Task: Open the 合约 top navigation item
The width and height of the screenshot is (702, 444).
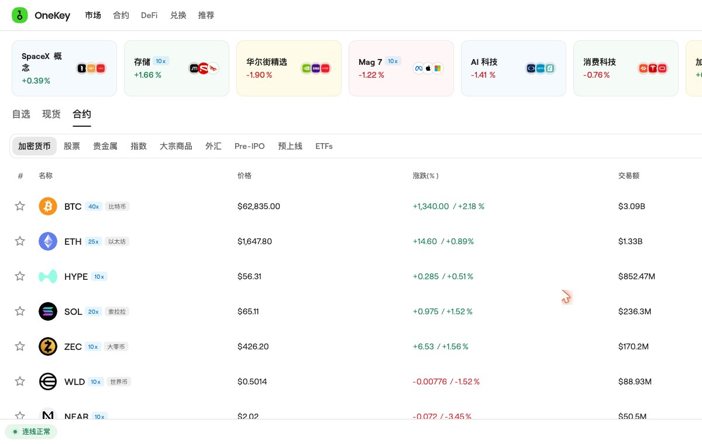Action: [x=121, y=15]
